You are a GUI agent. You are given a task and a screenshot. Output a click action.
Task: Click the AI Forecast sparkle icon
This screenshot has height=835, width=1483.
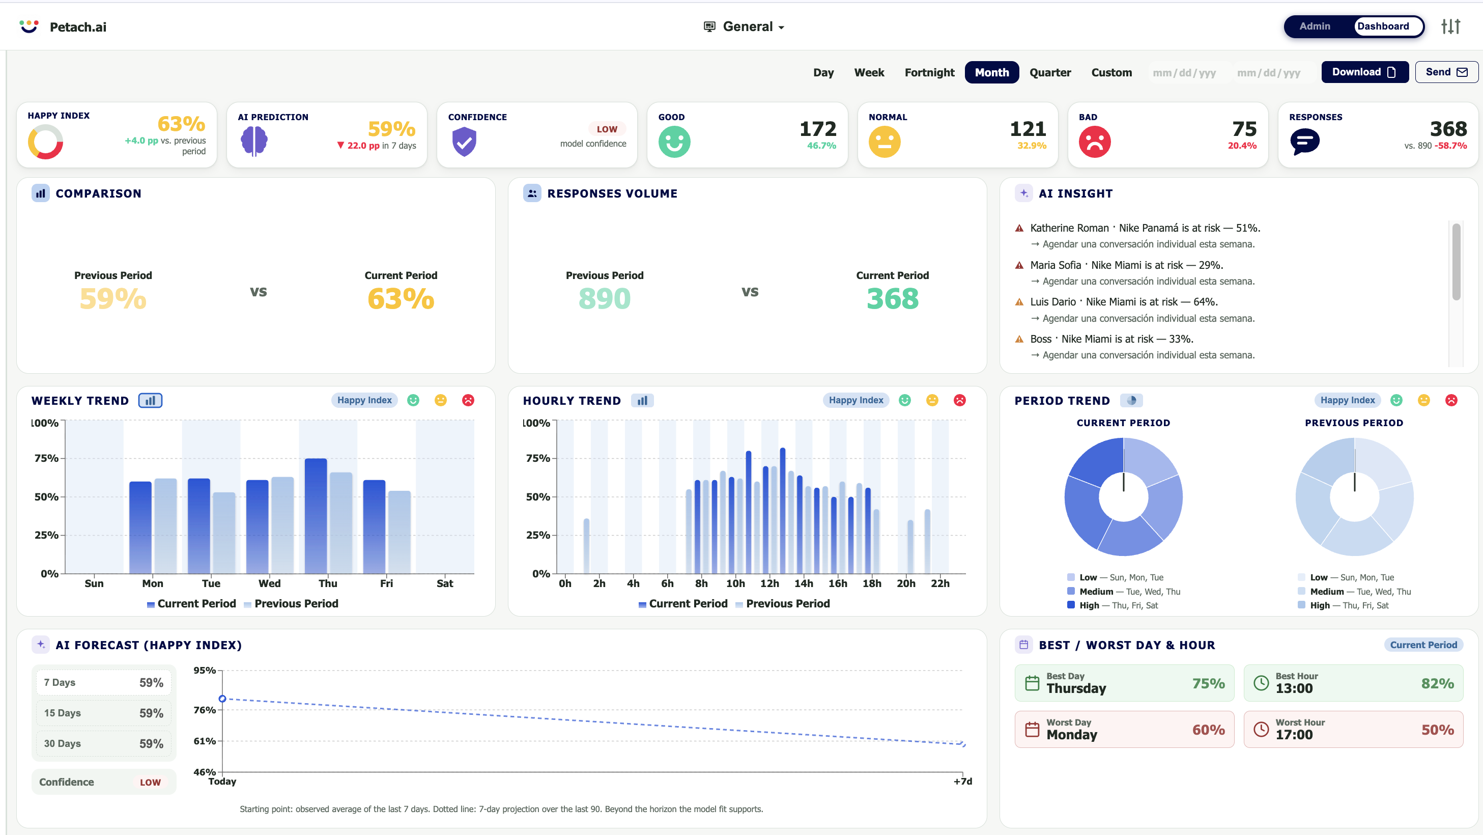click(40, 645)
